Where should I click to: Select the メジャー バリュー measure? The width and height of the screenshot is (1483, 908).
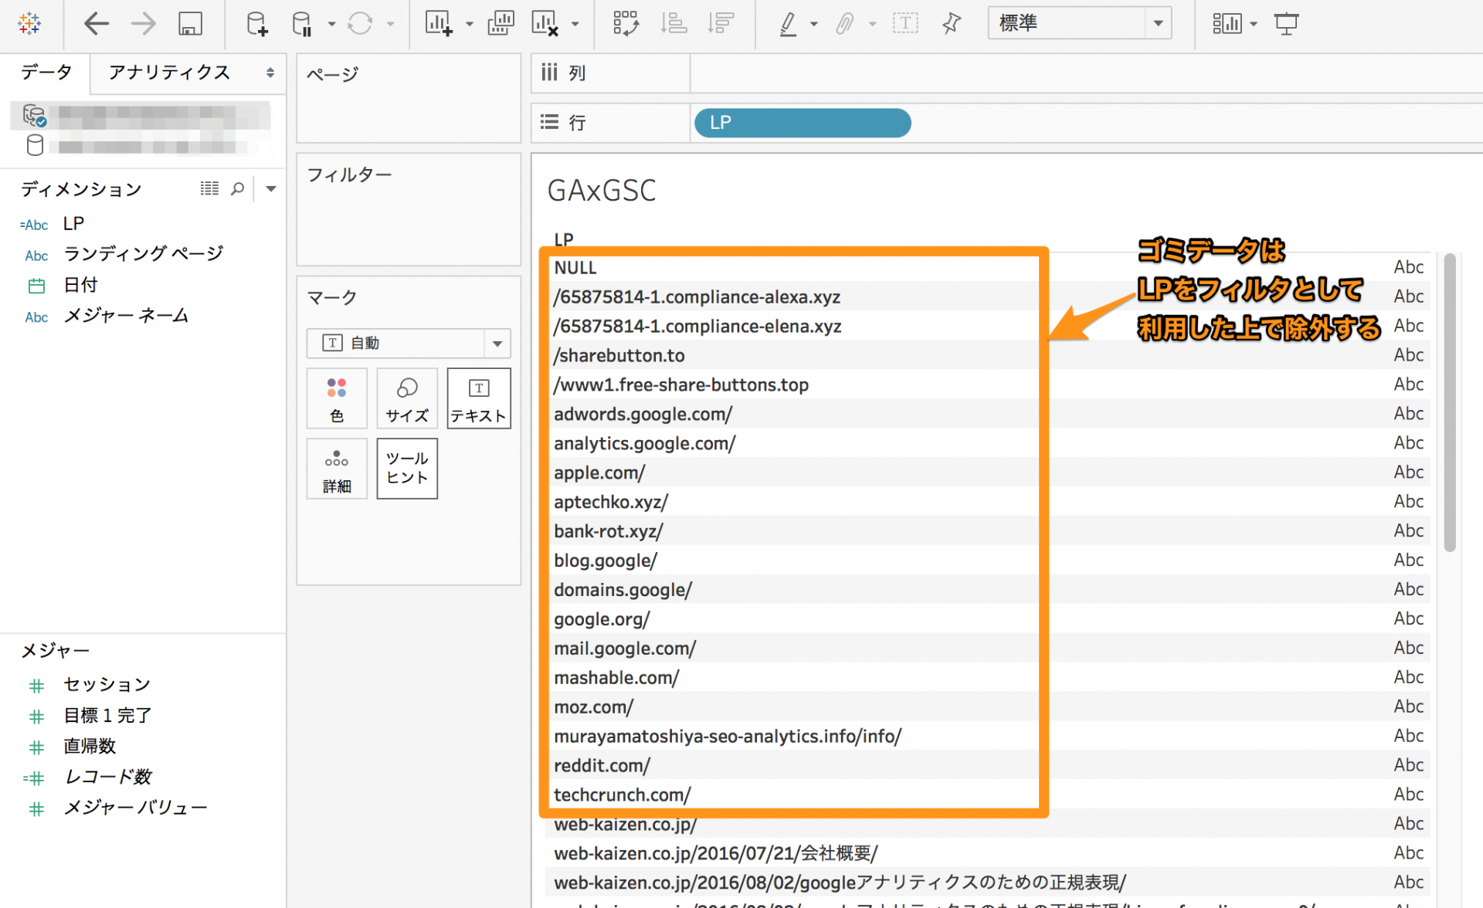click(136, 808)
